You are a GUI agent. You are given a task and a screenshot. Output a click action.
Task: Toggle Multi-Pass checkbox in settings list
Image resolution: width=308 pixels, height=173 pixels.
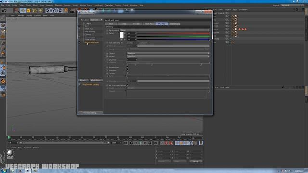[79, 29]
